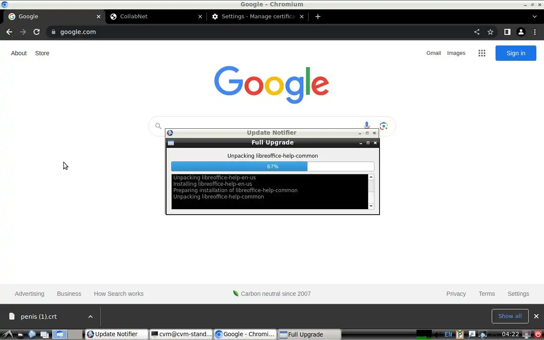Click the Google logo
The width and height of the screenshot is (544, 340).
coord(272,85)
